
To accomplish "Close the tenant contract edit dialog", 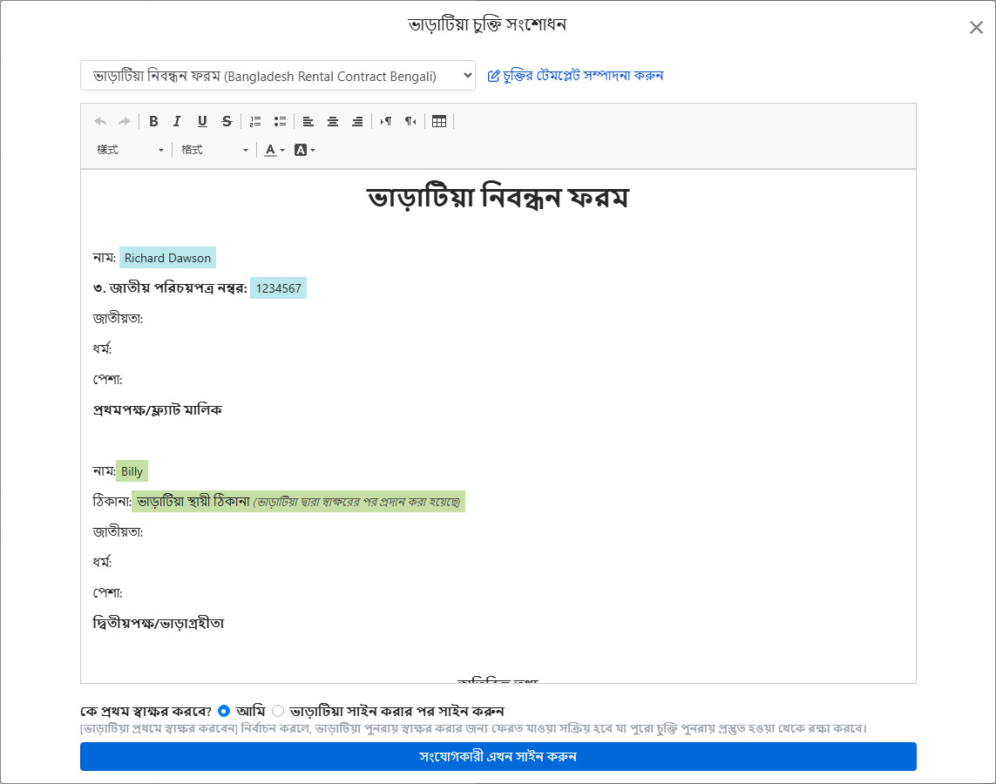I will coord(976,27).
